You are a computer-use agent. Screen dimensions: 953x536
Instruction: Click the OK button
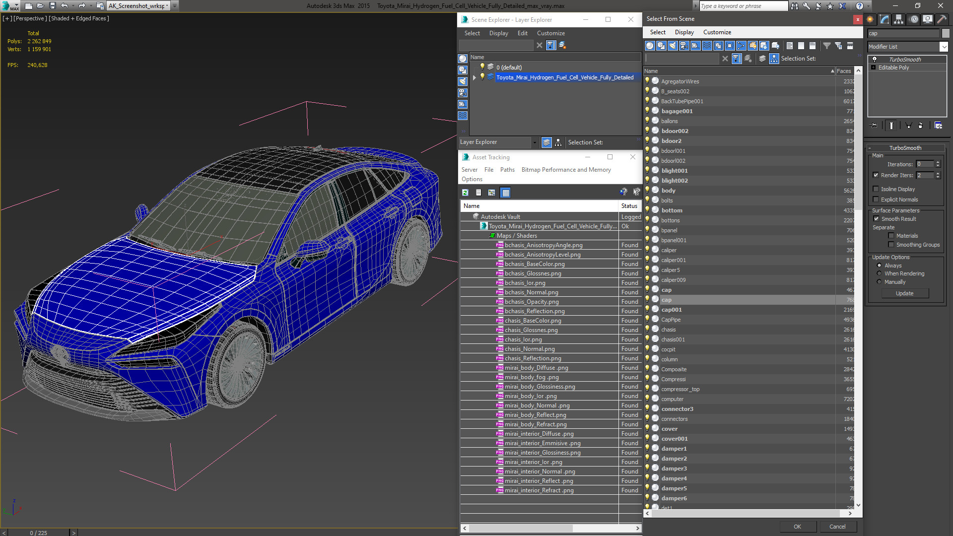797,527
